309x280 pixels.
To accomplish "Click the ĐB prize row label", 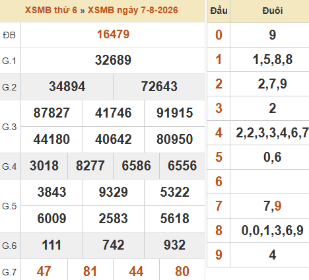I will click(9, 35).
